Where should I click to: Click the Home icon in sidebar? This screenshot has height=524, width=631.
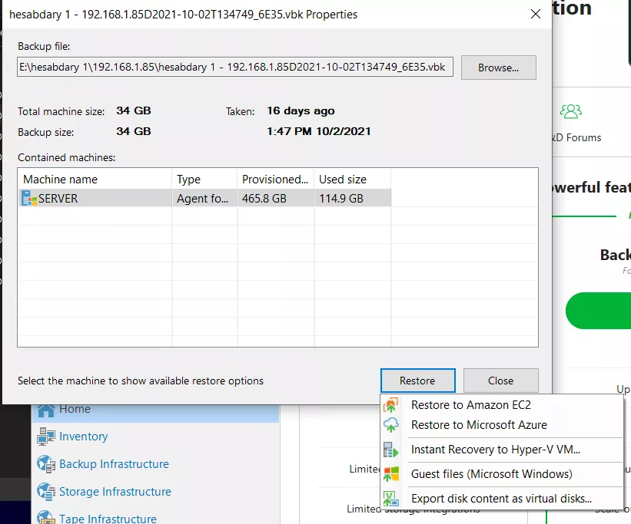pos(45,410)
